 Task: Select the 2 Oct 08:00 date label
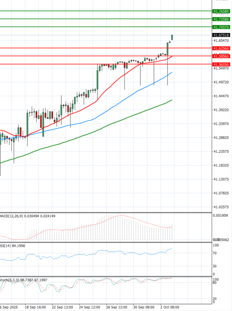coord(170,307)
